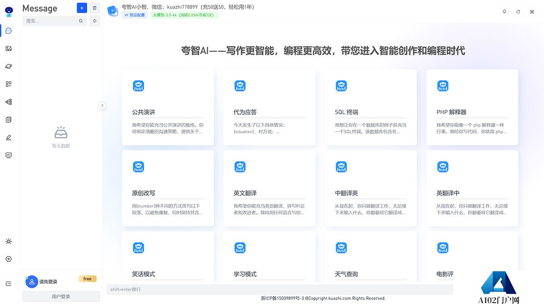
Task: Click the refresh icon in top bar
Action: pyautogui.click(x=518, y=12)
